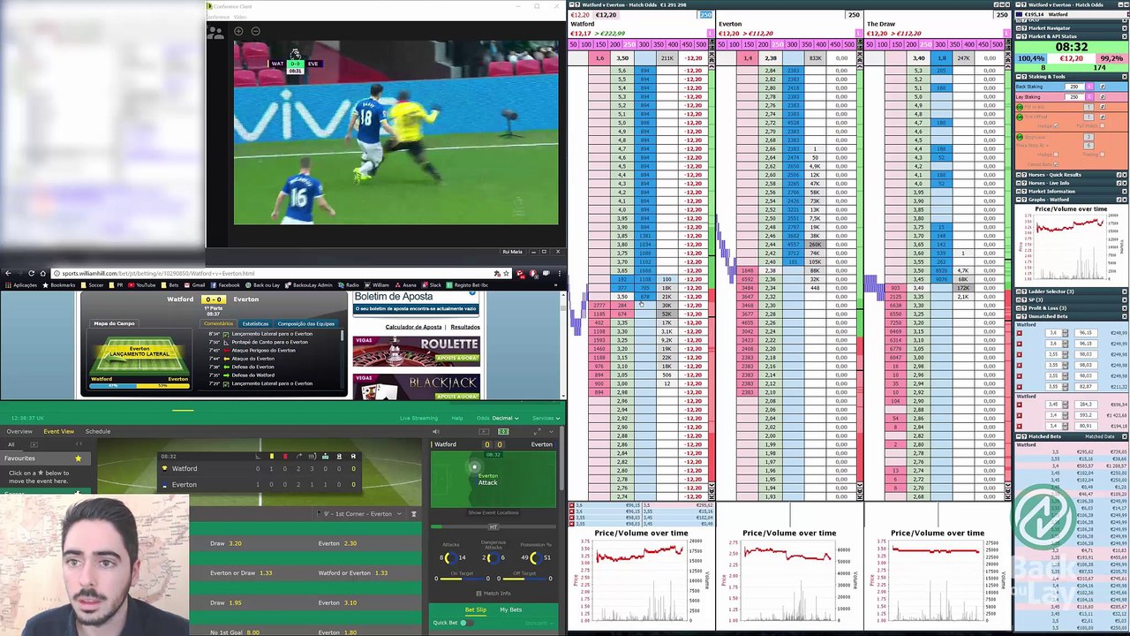Open the YouTube bookmark
1130x636 pixels.
click(142, 285)
